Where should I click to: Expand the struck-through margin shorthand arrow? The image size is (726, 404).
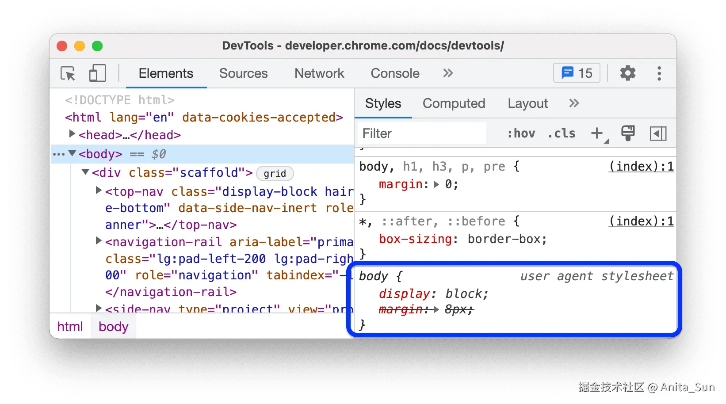(x=436, y=309)
